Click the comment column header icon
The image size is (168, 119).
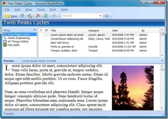coord(47,30)
